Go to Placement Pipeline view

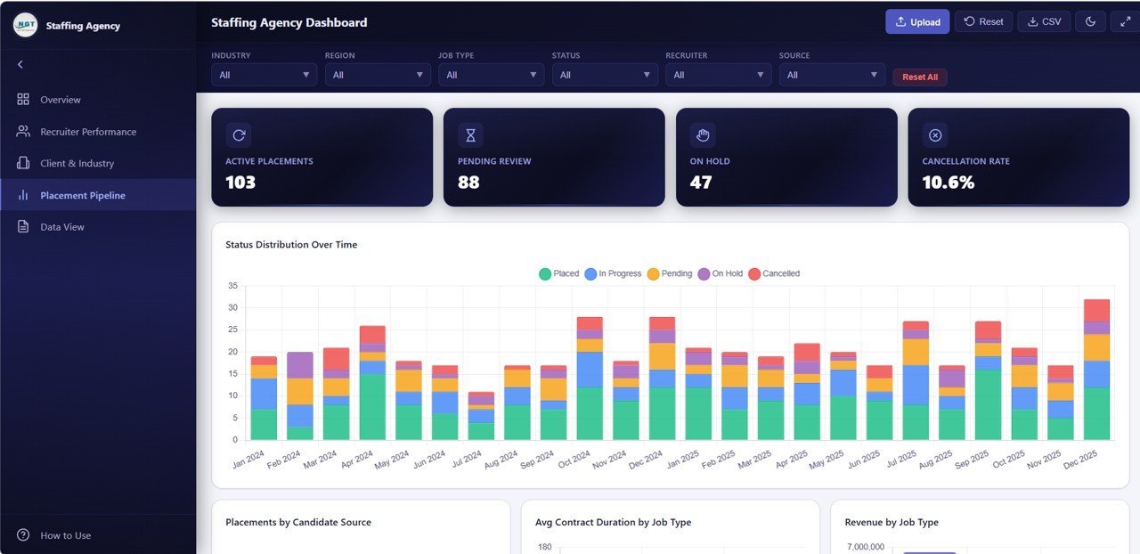(85, 194)
